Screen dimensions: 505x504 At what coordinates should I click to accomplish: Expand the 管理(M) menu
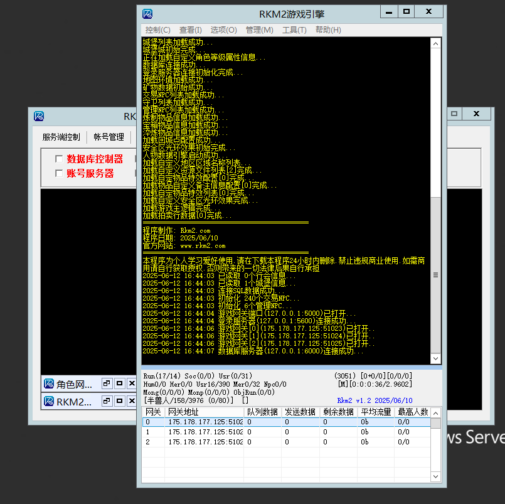[x=259, y=30]
